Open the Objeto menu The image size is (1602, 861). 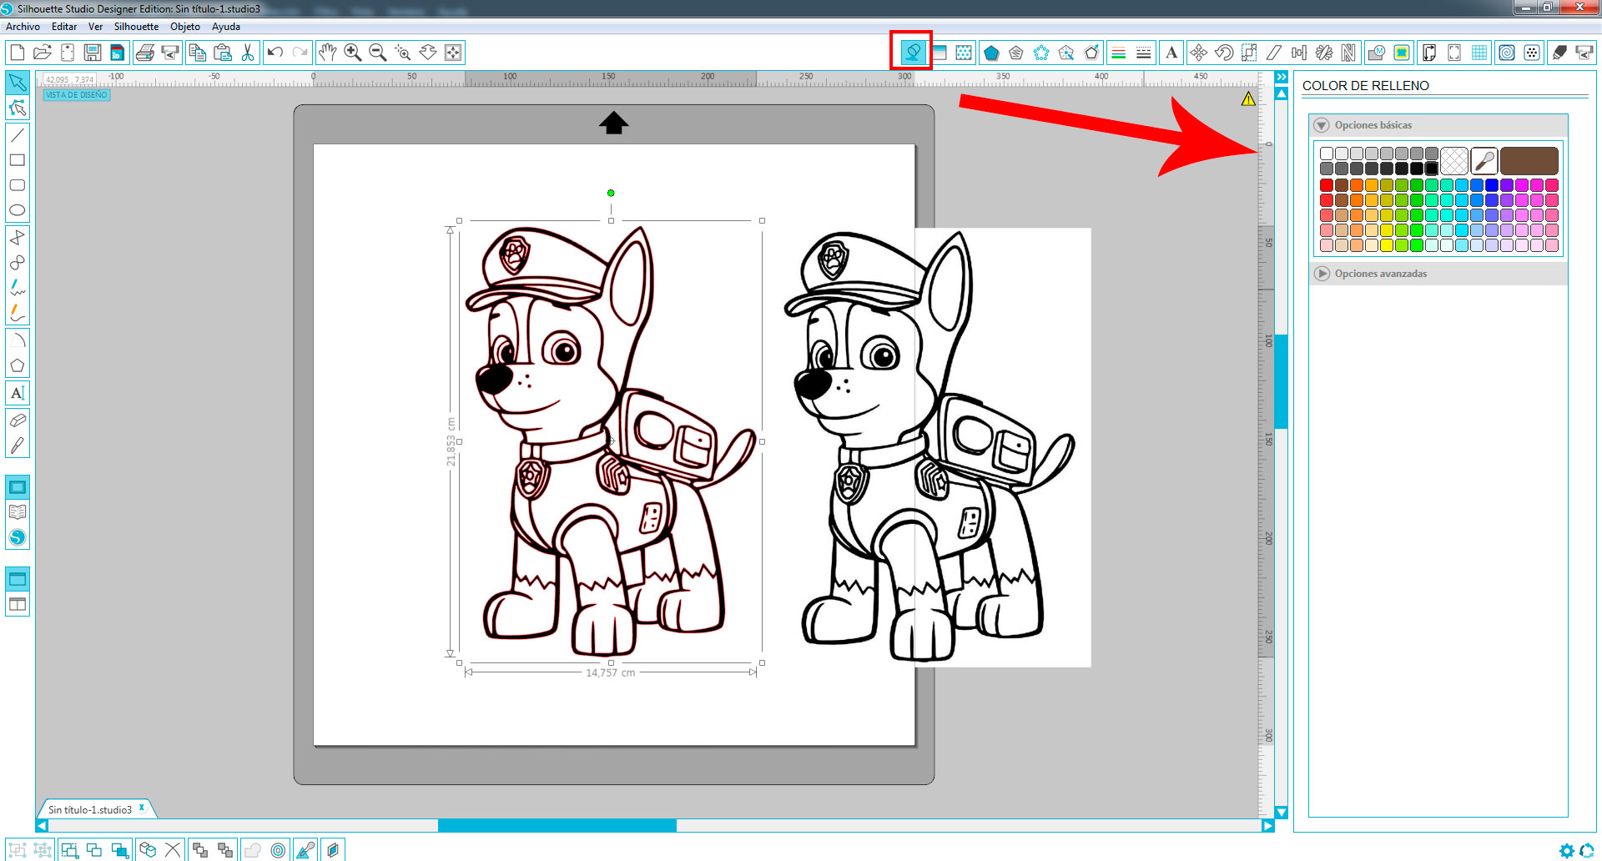(x=185, y=27)
